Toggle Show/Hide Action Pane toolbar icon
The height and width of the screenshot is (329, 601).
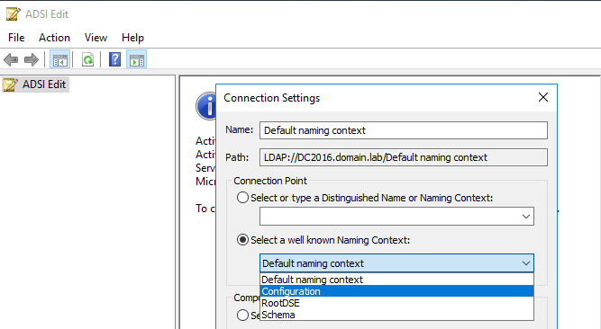tap(136, 59)
